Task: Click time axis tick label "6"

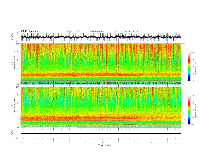Action: coord(119,142)
